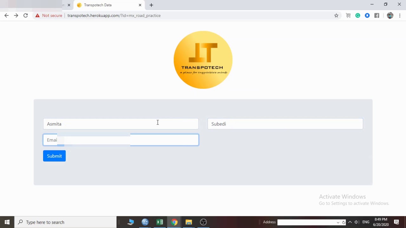This screenshot has width=406, height=228.
Task: Focus the first name field with Asmita
Action: click(121, 124)
